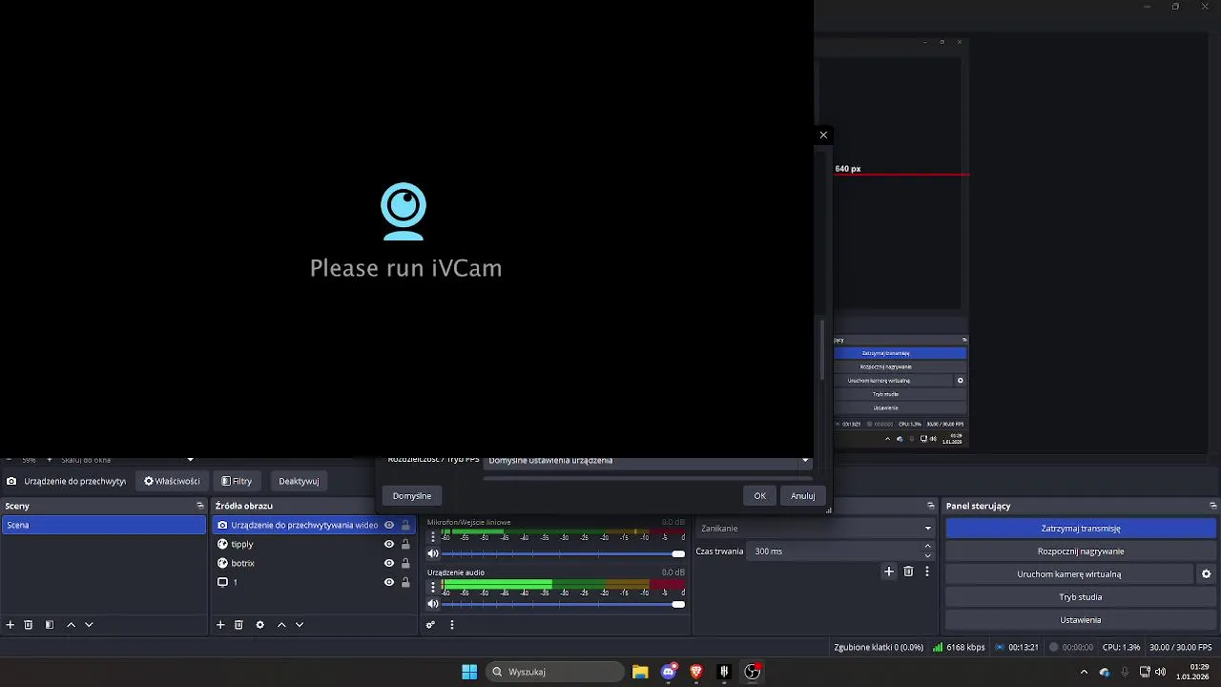This screenshot has height=687, width=1221.
Task: Open audio mixer three-dot menu at bottom
Action: [x=452, y=625]
